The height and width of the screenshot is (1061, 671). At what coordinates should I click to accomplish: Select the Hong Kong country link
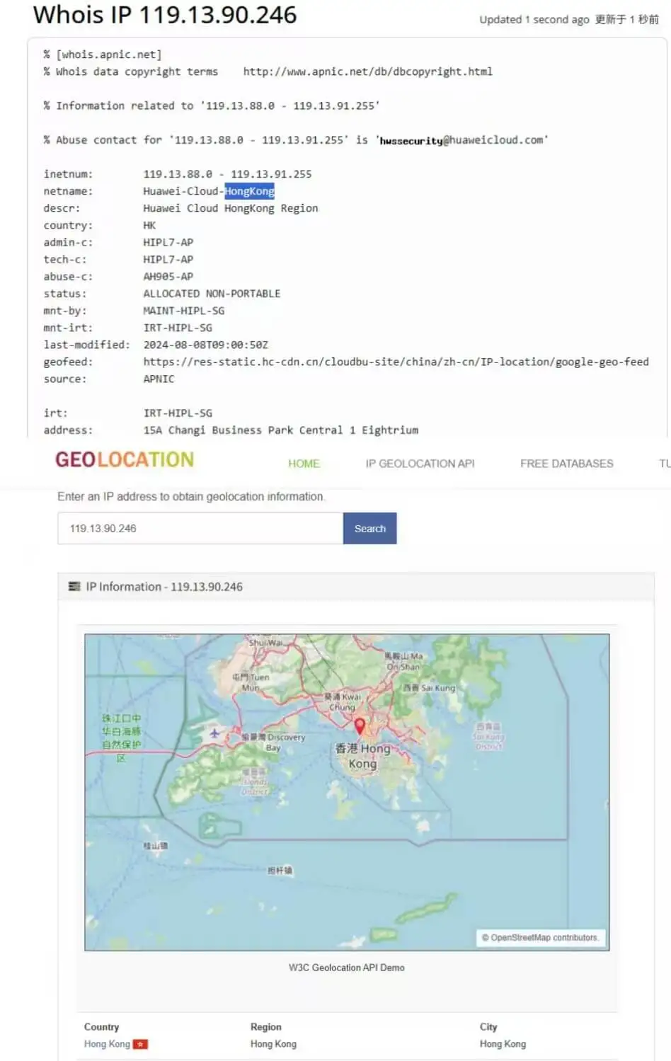(107, 1043)
